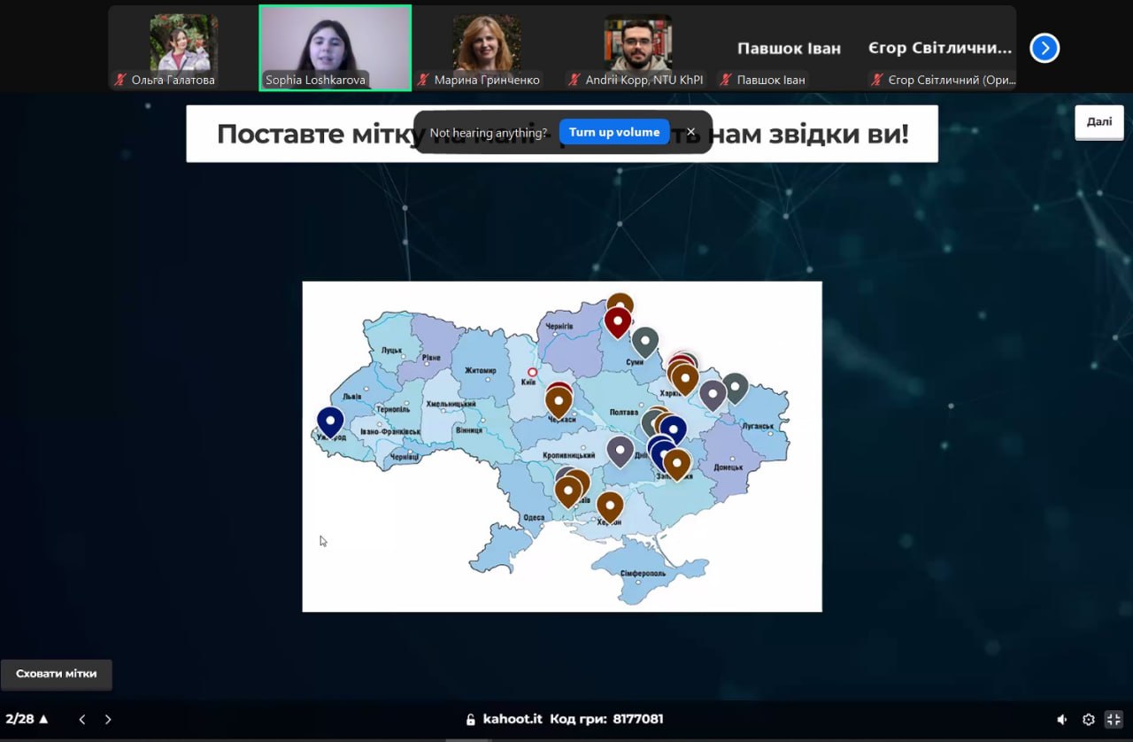Screen dimensions: 1133x742
Task: Click the "Луцьк" label on the map
Action: [391, 351]
